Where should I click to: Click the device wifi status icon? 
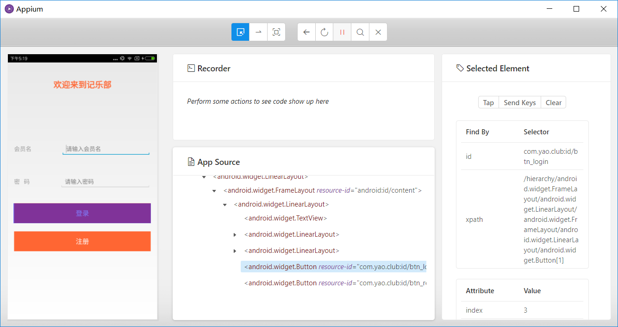130,58
